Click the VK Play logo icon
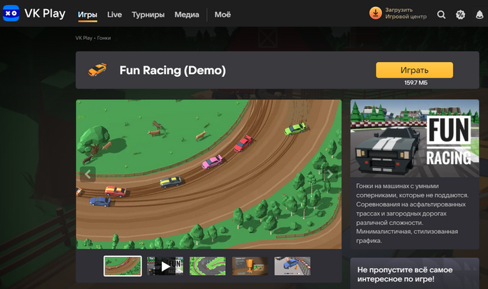The height and width of the screenshot is (289, 488). (11, 13)
